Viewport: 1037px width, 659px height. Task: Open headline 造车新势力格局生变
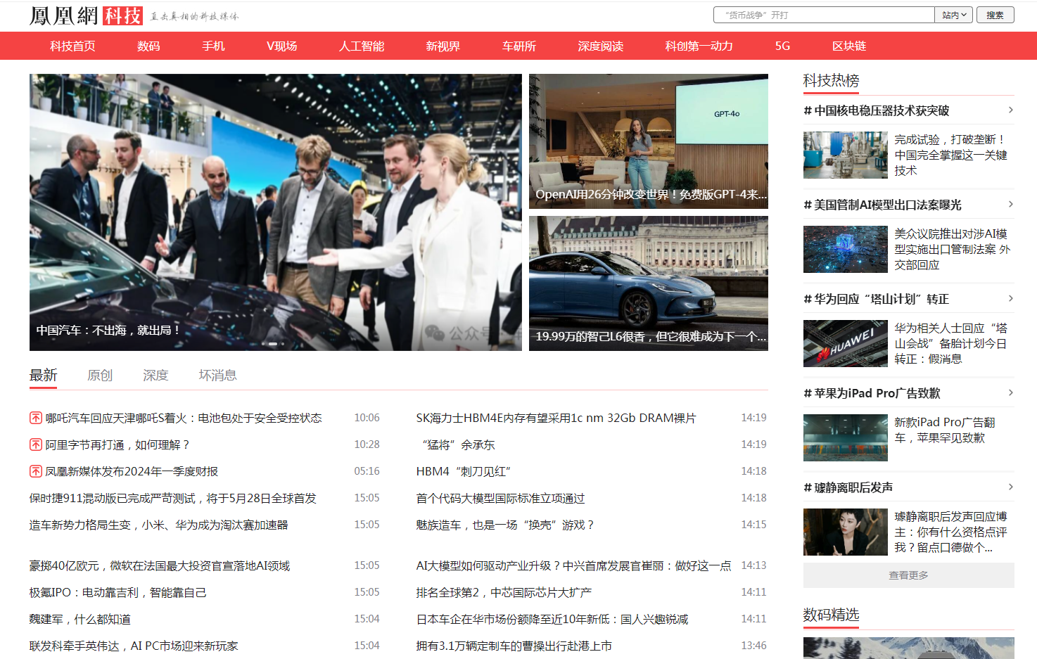pos(159,525)
